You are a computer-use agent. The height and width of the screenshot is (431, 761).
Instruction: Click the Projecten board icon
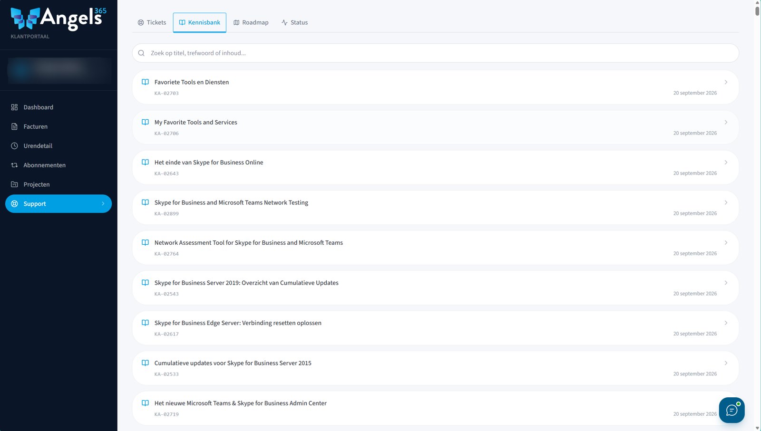tap(14, 184)
